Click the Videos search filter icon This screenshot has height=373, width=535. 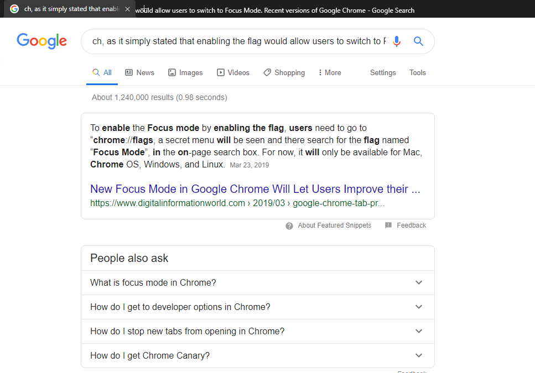220,72
